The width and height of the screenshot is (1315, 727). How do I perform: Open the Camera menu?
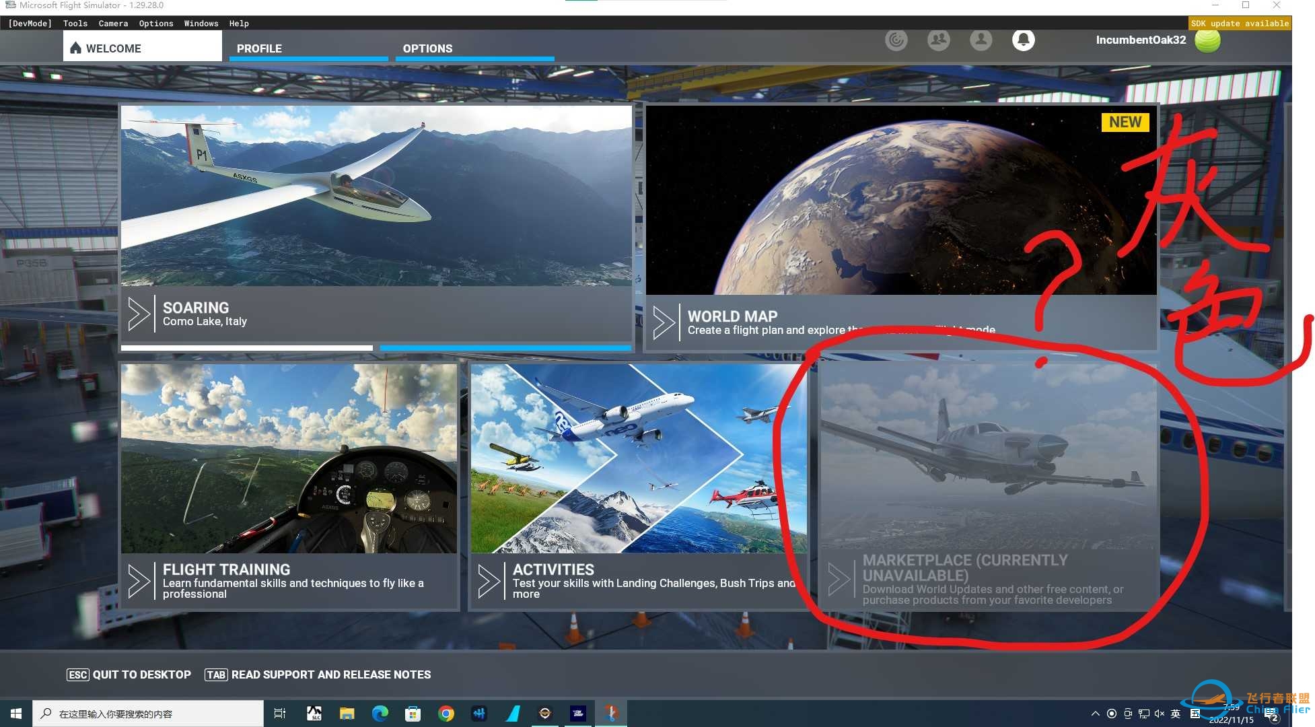(x=113, y=24)
